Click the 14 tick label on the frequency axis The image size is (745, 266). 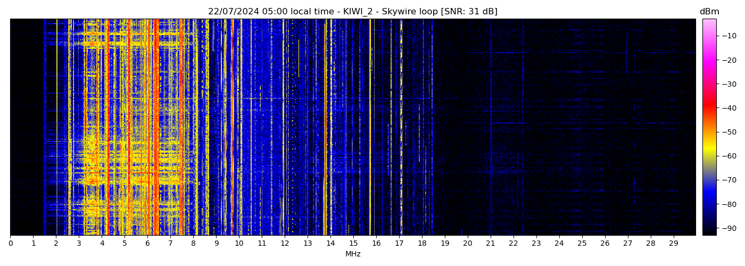(x=330, y=244)
